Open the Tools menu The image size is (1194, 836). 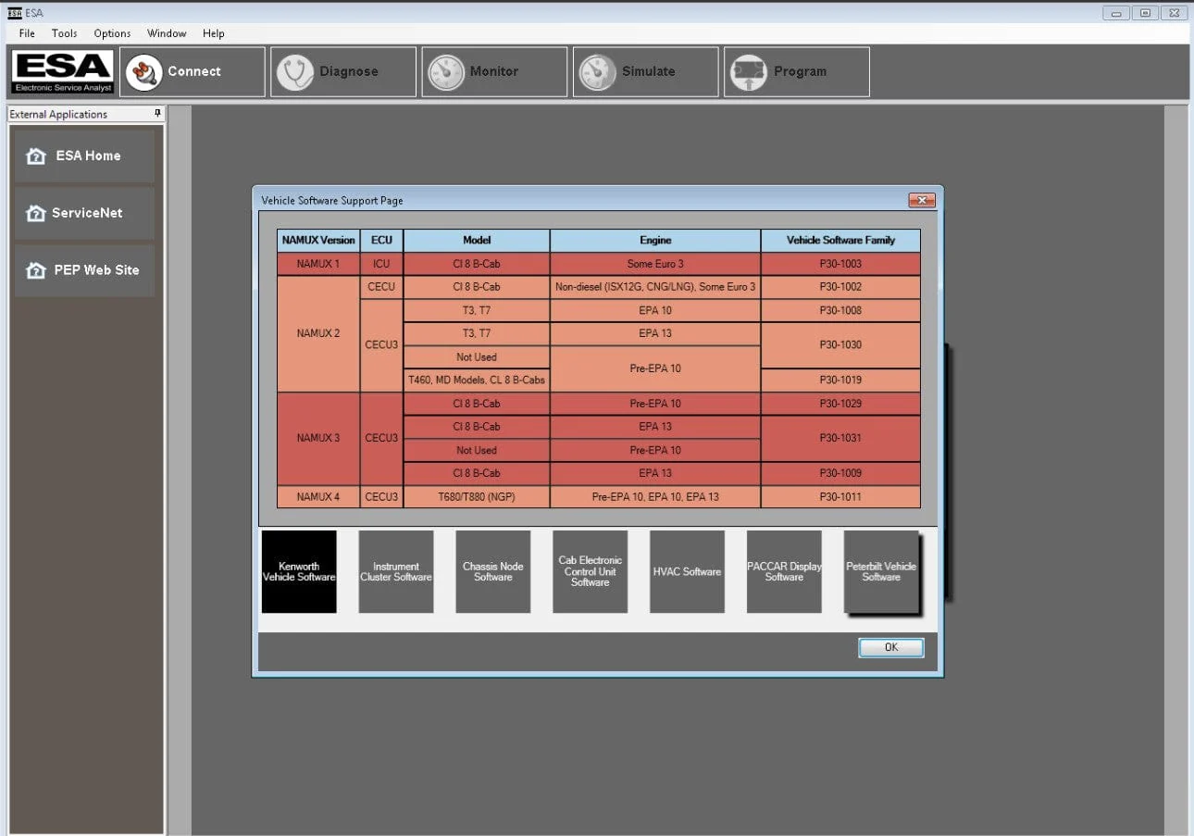point(64,33)
